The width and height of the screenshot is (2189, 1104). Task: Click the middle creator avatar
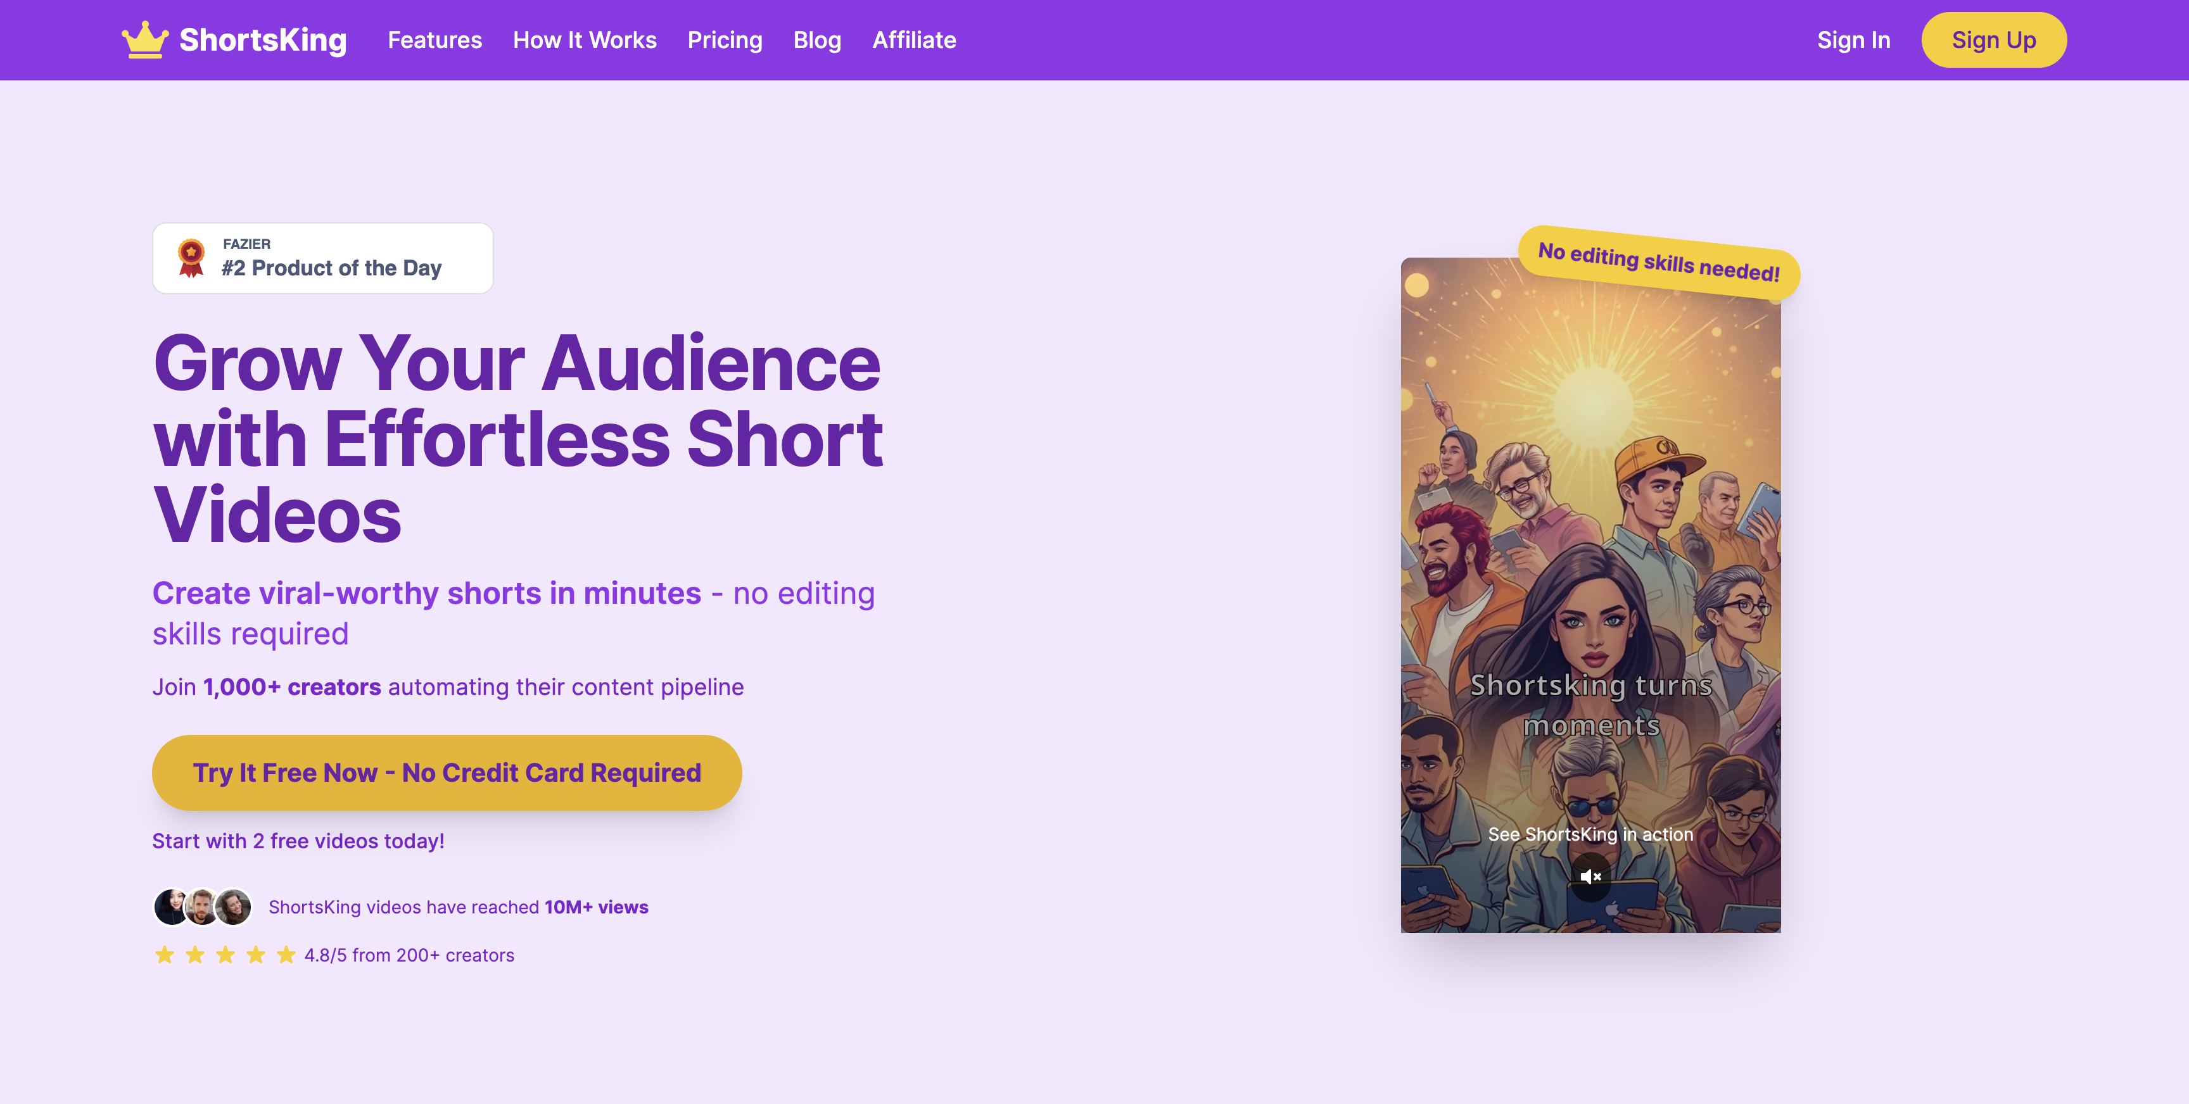(x=202, y=907)
